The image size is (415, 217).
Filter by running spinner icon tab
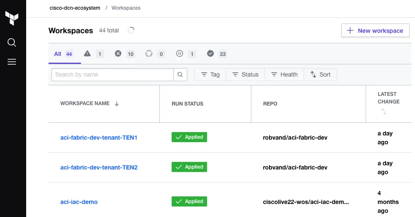pyautogui.click(x=155, y=54)
